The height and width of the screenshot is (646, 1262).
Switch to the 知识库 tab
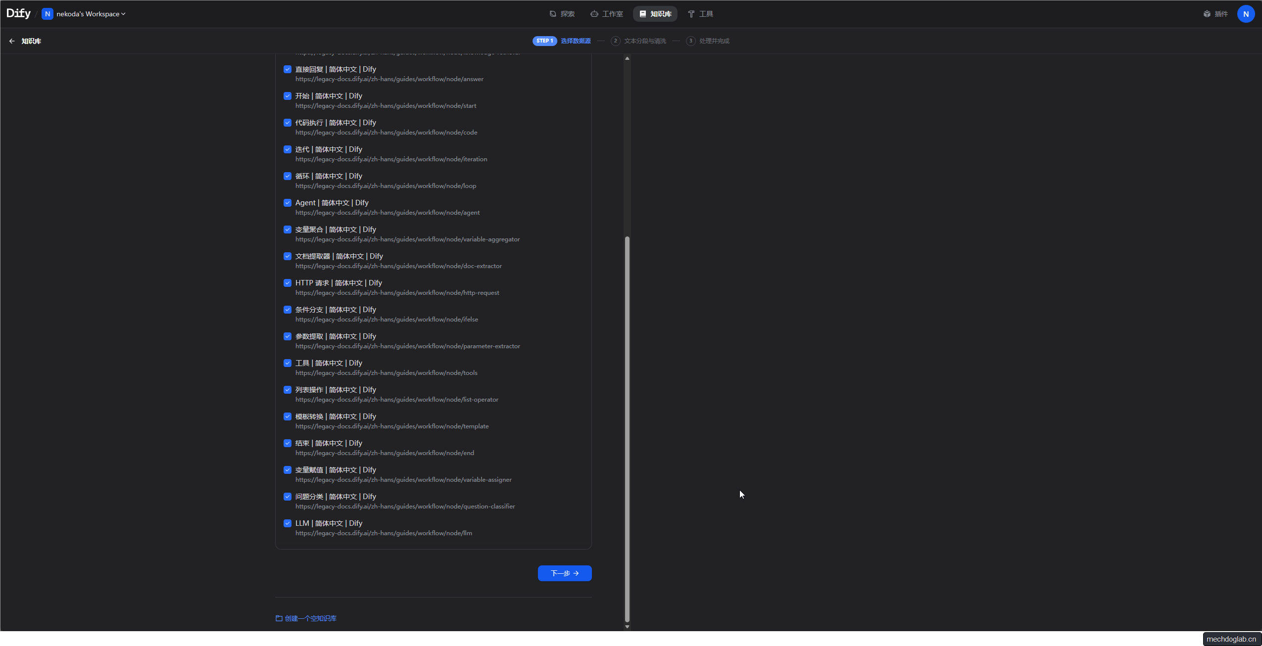pyautogui.click(x=655, y=14)
